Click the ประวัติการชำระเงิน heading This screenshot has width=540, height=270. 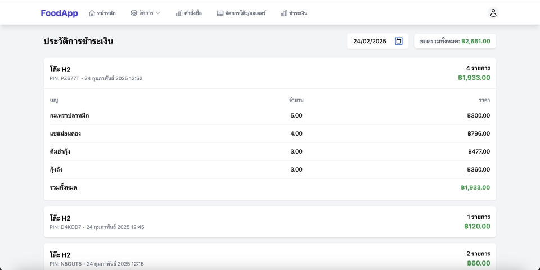click(x=78, y=42)
